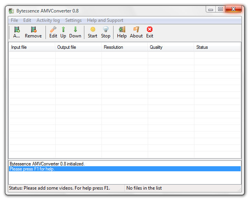Image resolution: width=250 pixels, height=199 pixels.
Task: Click the Remove video toolbar icon
Action: (33, 32)
